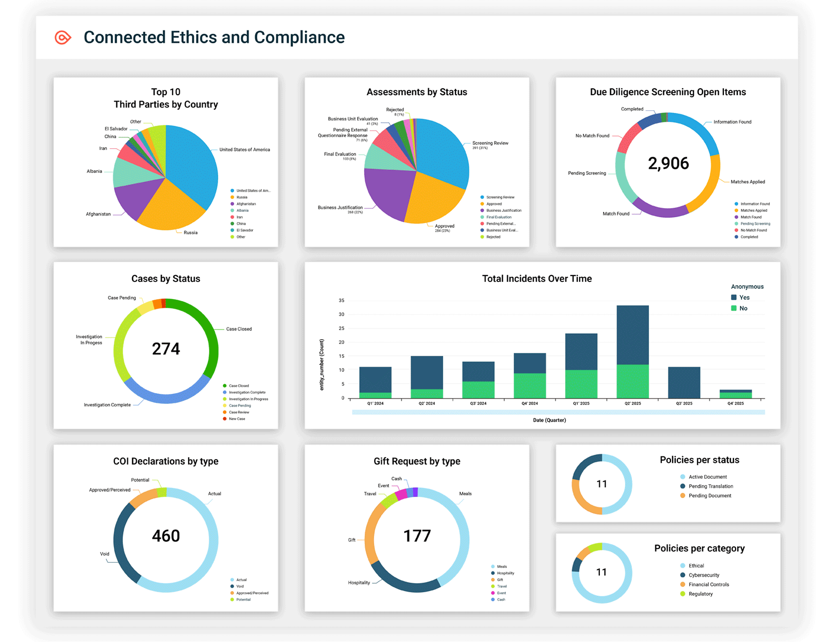Click the Meals legend entry in Gift Request
The image size is (834, 642).
(x=501, y=567)
